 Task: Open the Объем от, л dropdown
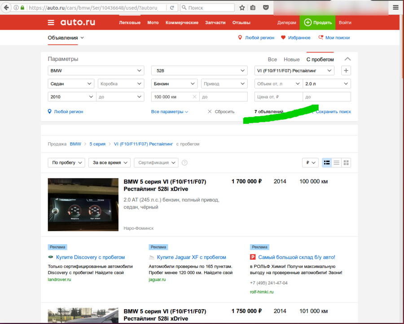278,84
